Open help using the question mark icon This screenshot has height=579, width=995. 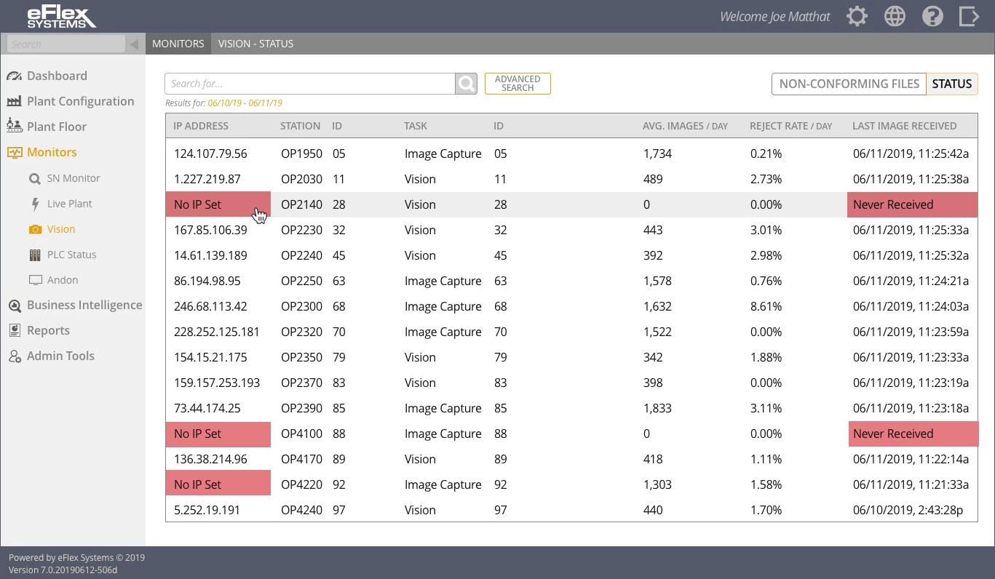click(932, 15)
